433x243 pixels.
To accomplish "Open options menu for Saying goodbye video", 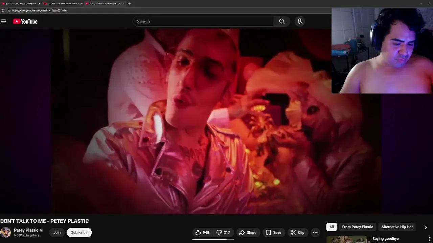I will (x=430, y=239).
